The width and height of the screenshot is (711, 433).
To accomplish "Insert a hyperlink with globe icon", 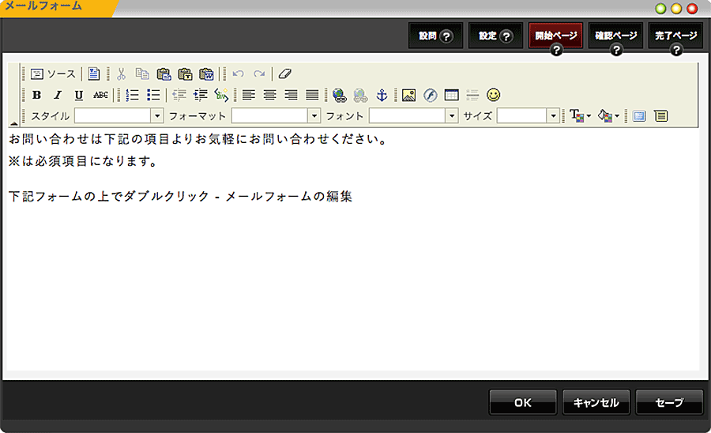I will point(339,95).
